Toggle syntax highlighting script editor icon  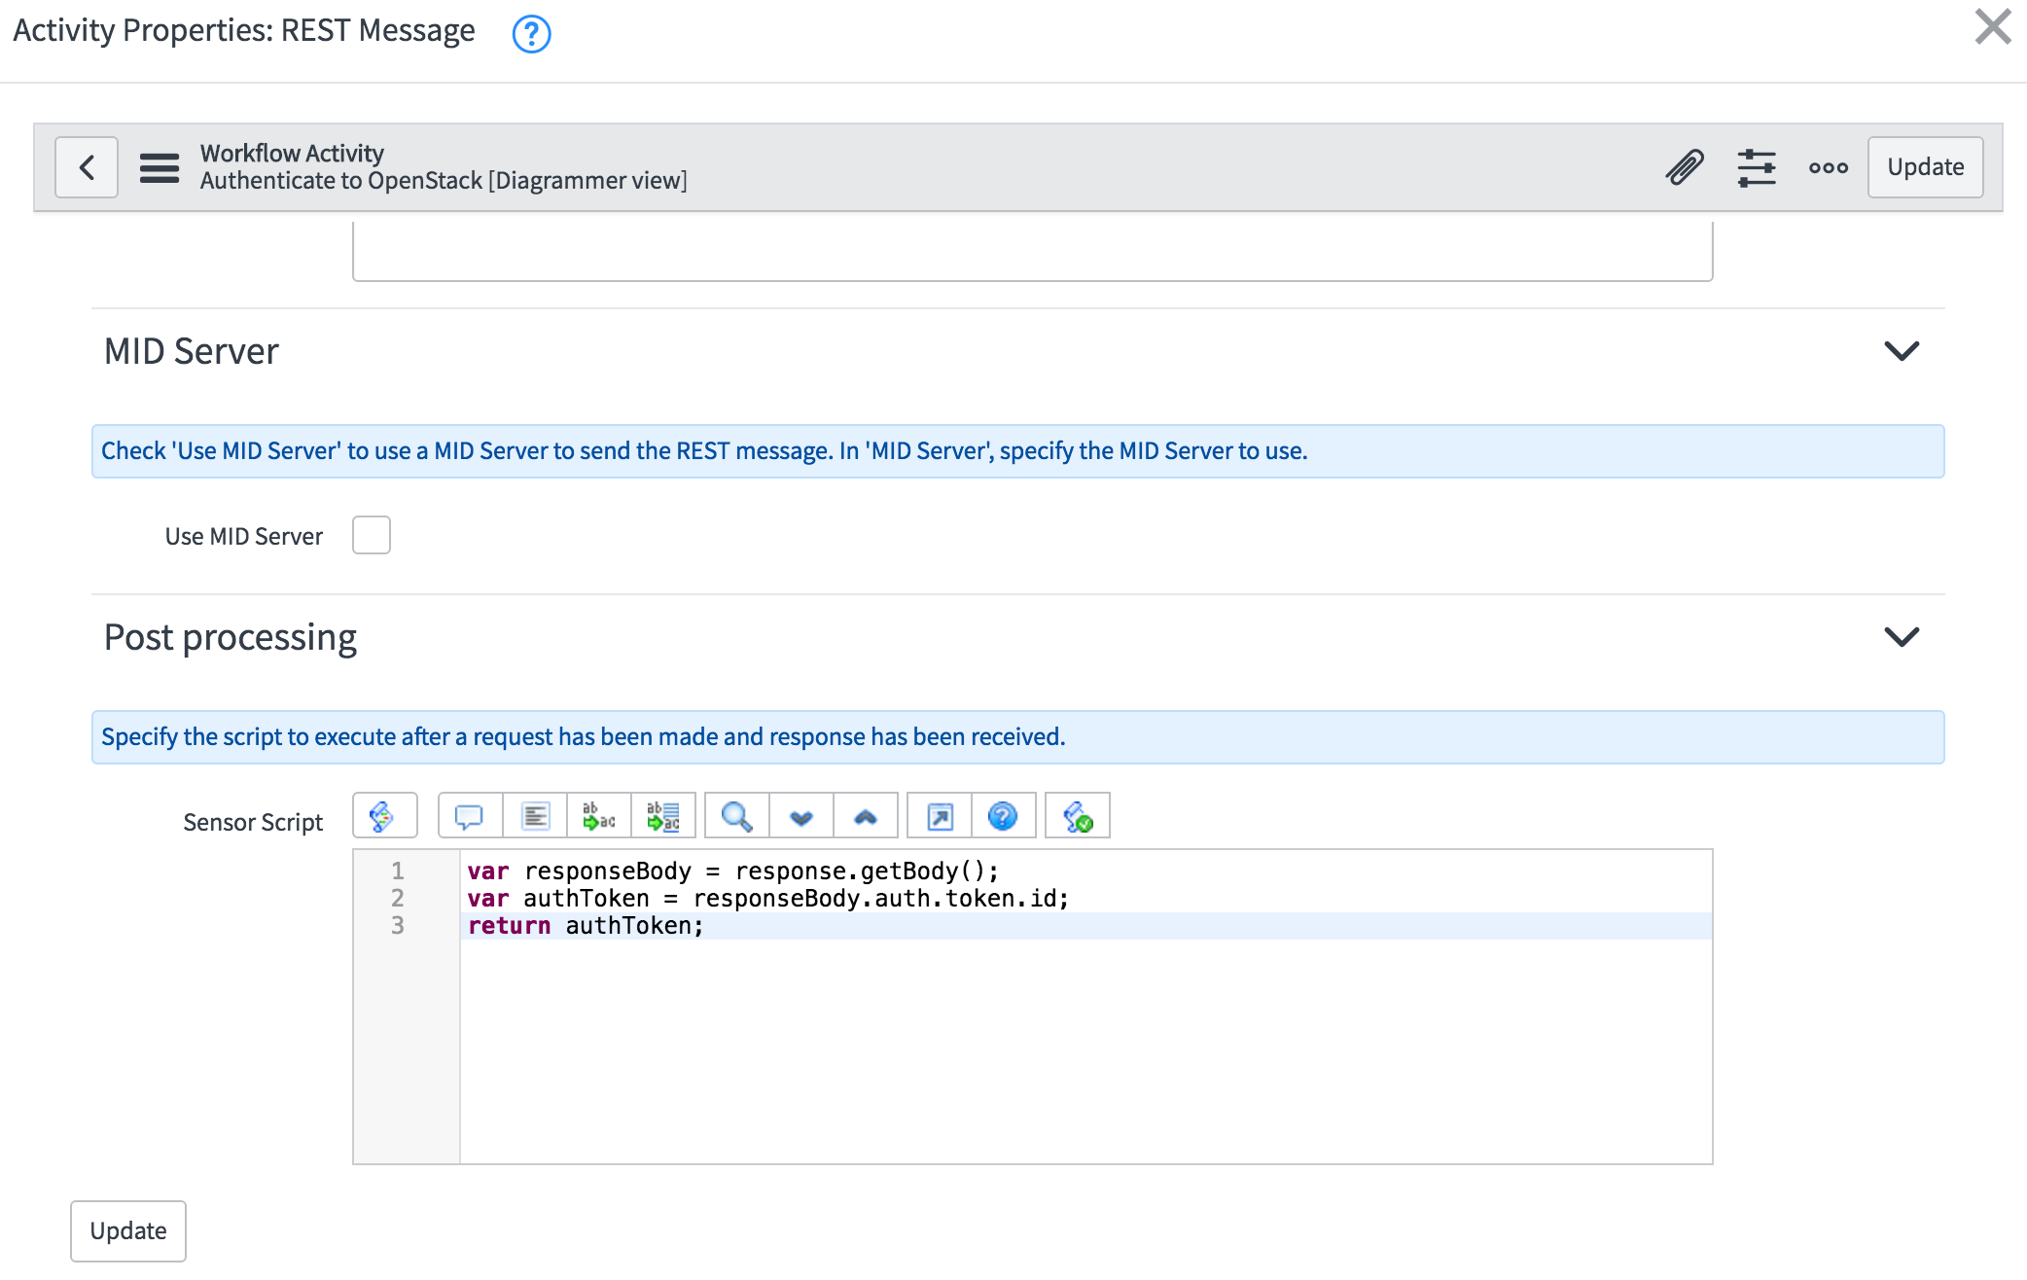[x=384, y=816]
